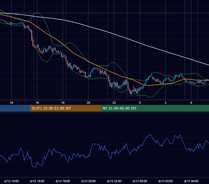The height and width of the screenshot is (184, 209).
Task: Click the 4/12 16:00 time label
Action: click(37, 181)
